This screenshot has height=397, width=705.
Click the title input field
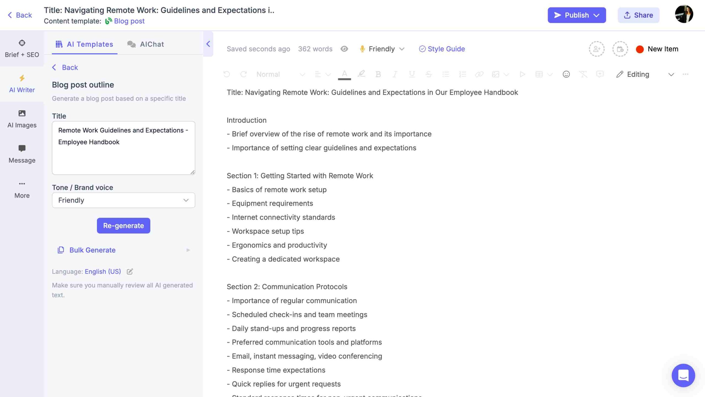123,147
